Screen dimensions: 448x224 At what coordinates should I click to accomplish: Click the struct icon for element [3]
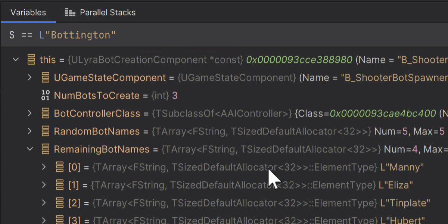pos(60,220)
